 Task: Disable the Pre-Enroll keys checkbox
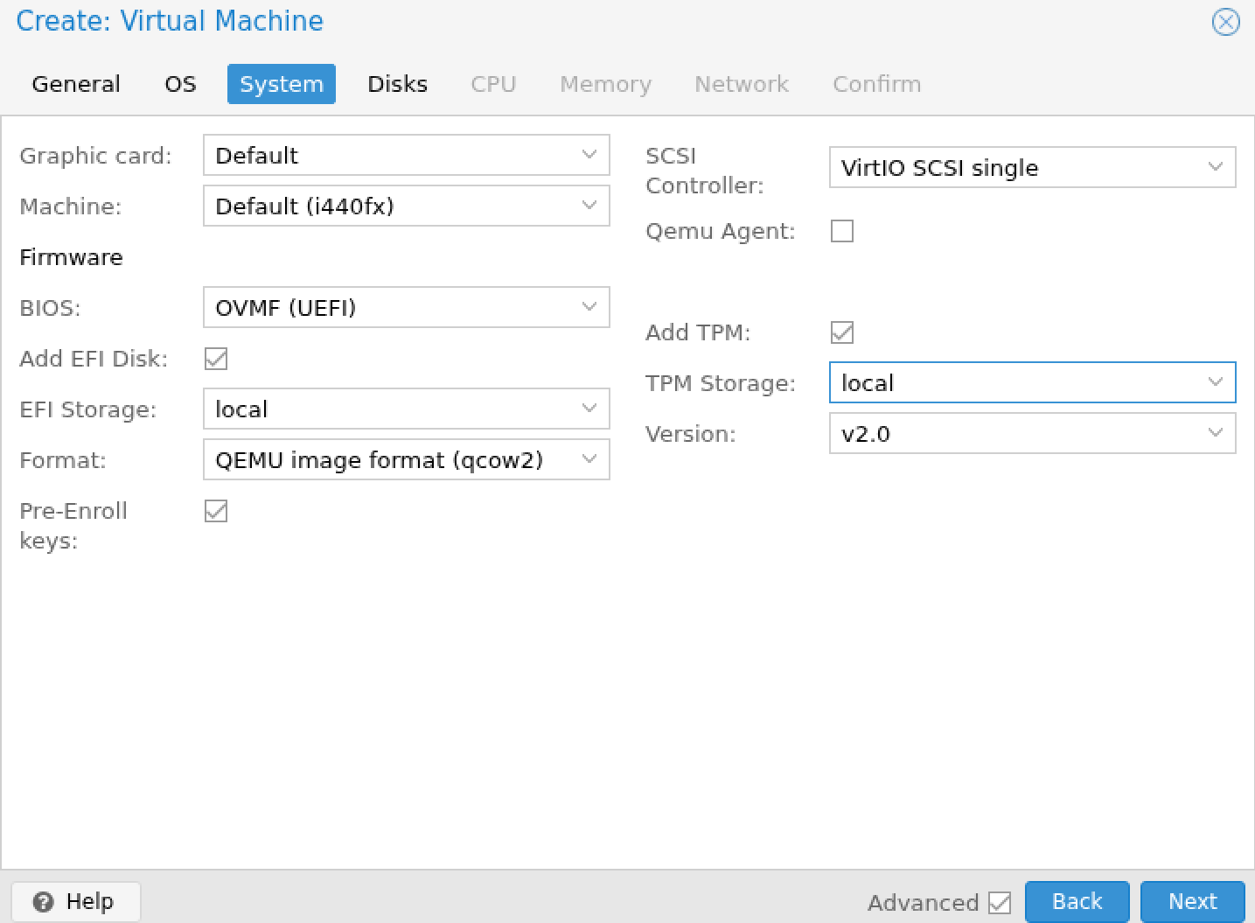[216, 511]
